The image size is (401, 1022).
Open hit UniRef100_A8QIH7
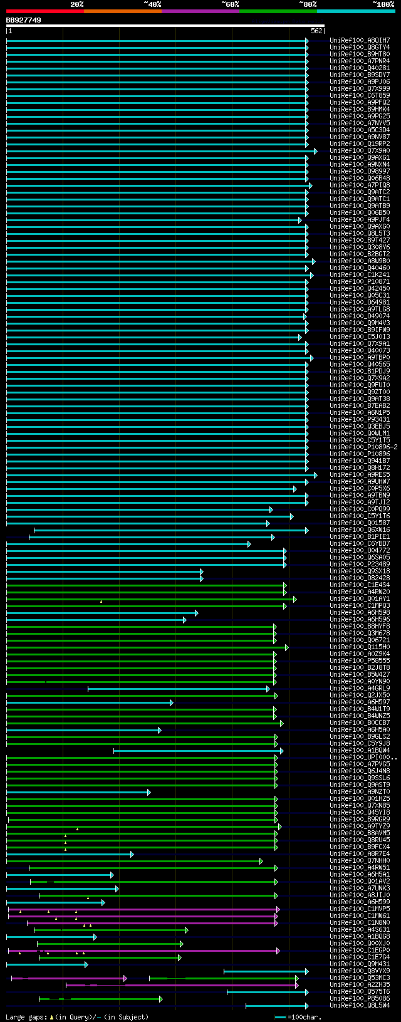coord(360,41)
